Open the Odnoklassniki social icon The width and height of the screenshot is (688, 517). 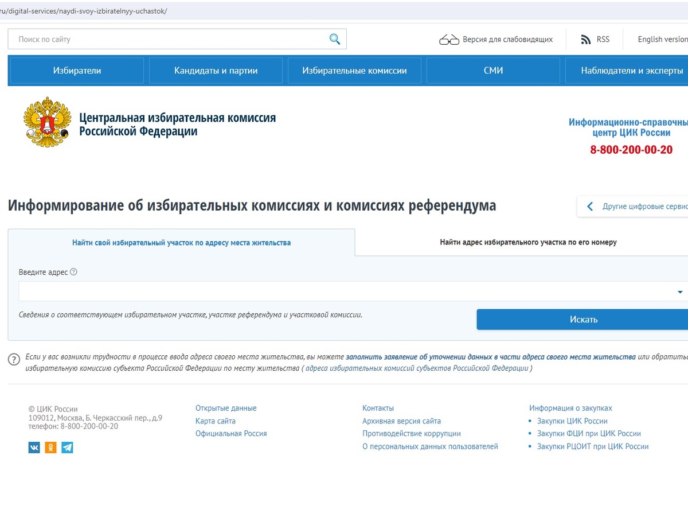pyautogui.click(x=51, y=448)
